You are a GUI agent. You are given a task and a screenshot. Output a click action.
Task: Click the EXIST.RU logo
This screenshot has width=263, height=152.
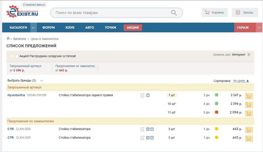pyautogui.click(x=22, y=12)
